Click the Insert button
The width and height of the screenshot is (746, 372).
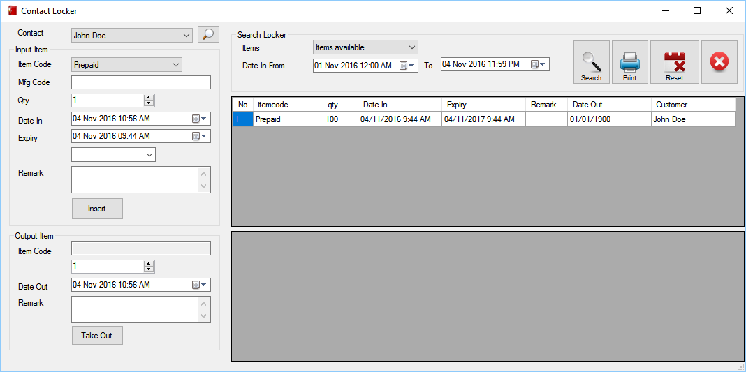pos(97,209)
